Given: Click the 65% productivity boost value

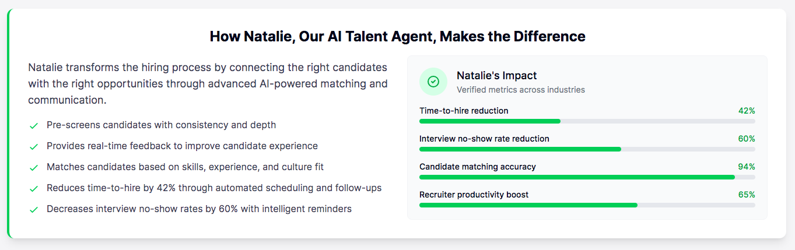Looking at the screenshot, I should tap(747, 195).
